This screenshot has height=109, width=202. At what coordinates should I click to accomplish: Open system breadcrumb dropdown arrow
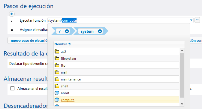click(x=100, y=31)
